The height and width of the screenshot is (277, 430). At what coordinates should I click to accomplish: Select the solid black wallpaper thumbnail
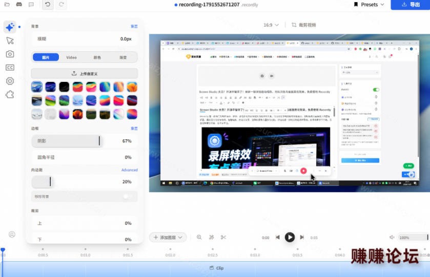(x=64, y=87)
